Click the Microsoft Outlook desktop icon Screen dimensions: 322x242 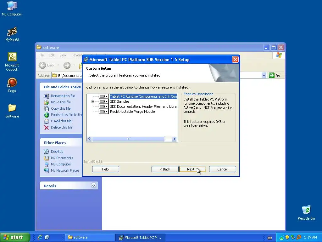[12, 61]
